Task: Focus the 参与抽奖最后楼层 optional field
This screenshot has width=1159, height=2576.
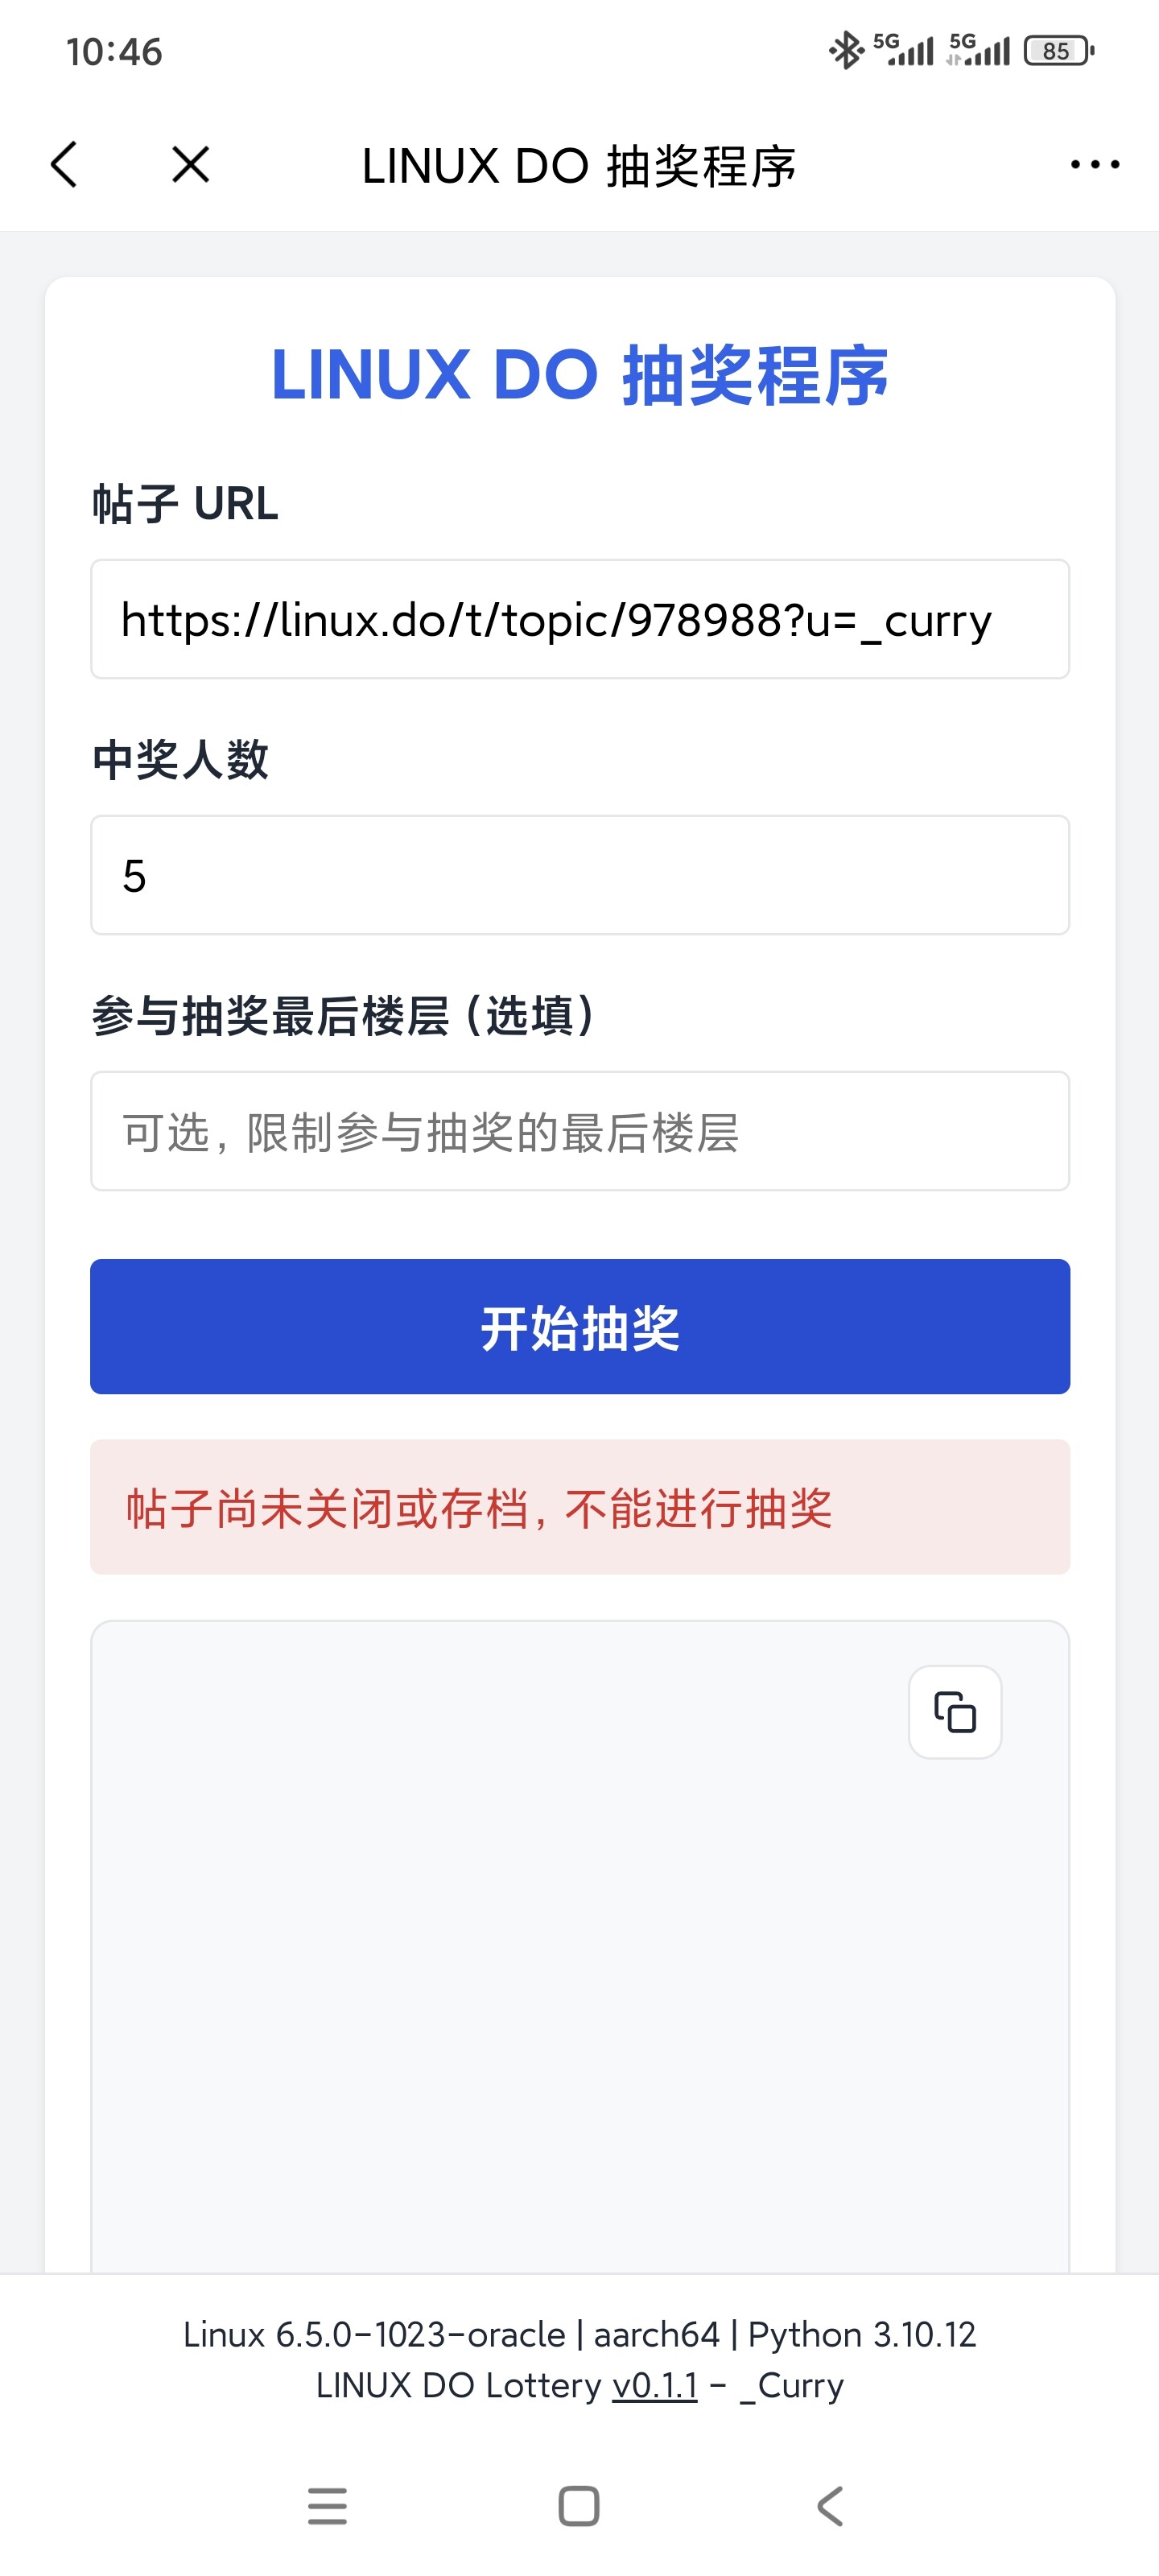Action: pyautogui.click(x=580, y=1131)
